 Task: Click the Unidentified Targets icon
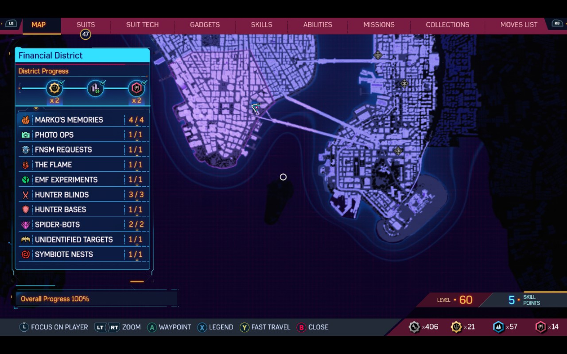(26, 239)
